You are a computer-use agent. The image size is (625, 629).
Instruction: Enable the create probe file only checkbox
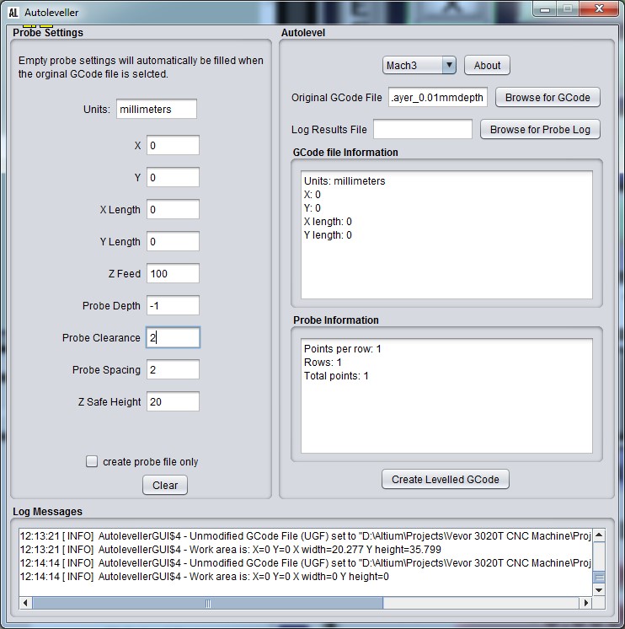(x=92, y=461)
